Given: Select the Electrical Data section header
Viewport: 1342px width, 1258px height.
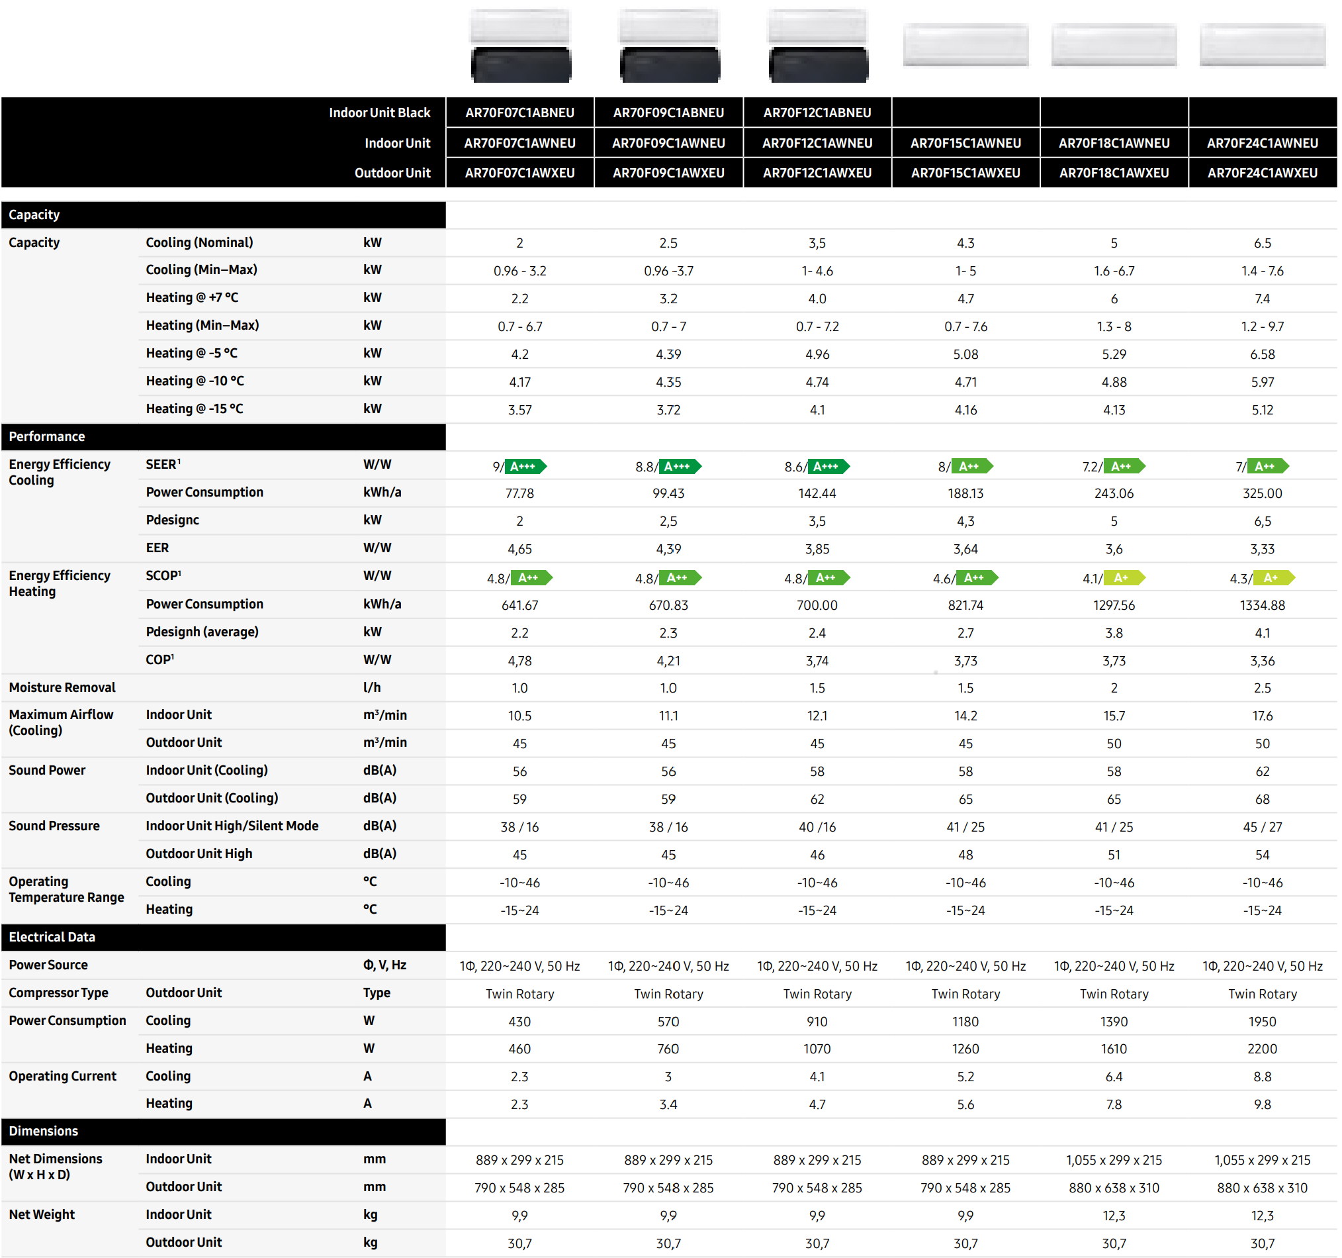Looking at the screenshot, I should tap(224, 938).
